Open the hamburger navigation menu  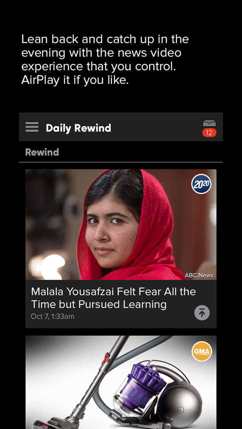(32, 127)
